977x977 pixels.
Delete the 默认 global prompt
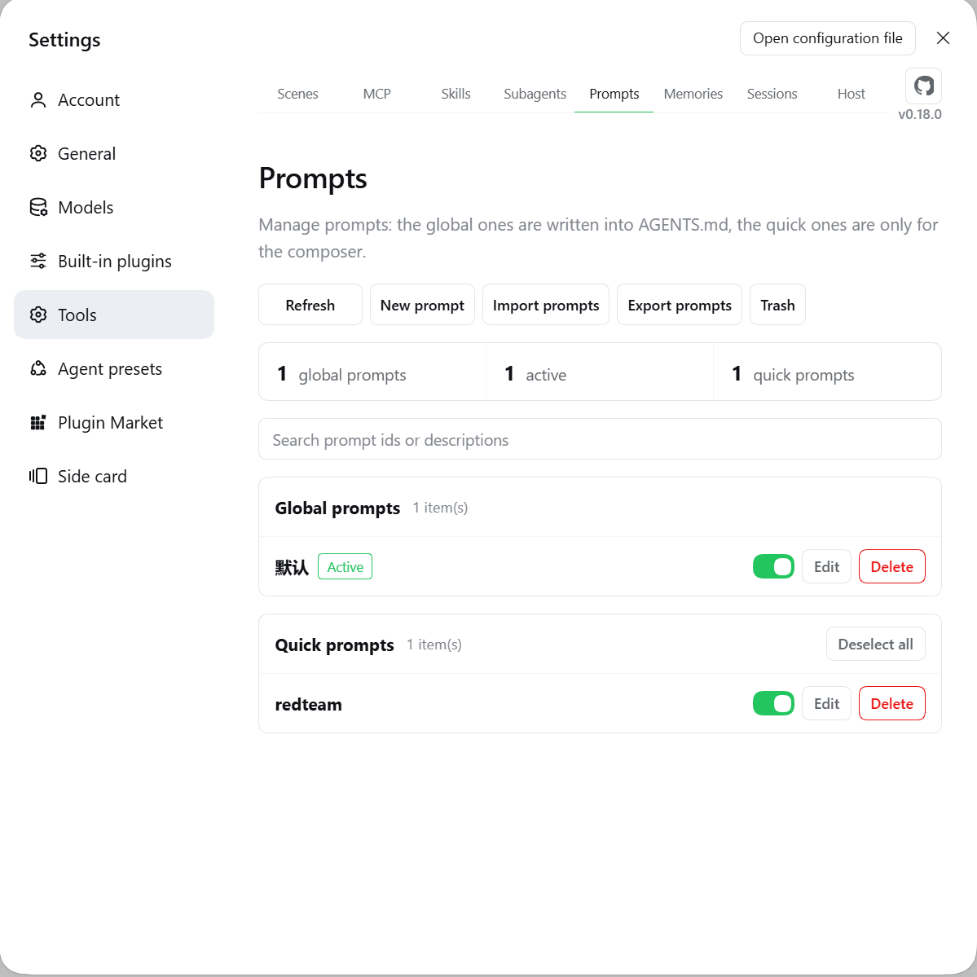(x=891, y=566)
